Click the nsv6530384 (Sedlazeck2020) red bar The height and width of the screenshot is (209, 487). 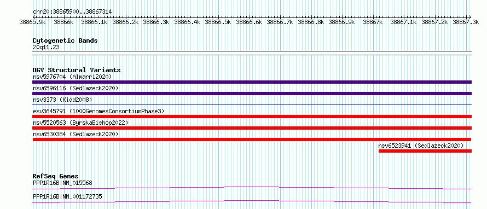(252, 140)
